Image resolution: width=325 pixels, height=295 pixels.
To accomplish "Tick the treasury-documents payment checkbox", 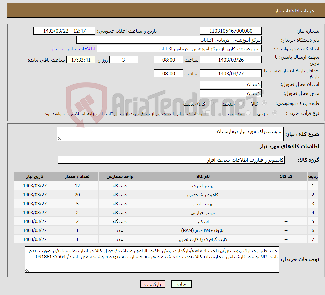I will pos(208,113).
